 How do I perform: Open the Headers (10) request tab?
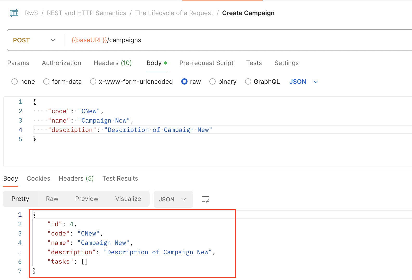[113, 63]
